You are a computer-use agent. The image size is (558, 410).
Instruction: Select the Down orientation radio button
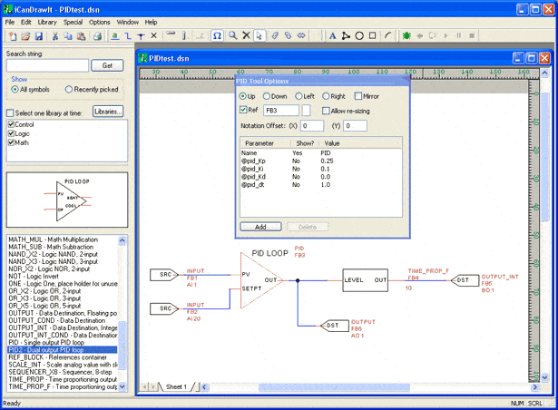(268, 95)
